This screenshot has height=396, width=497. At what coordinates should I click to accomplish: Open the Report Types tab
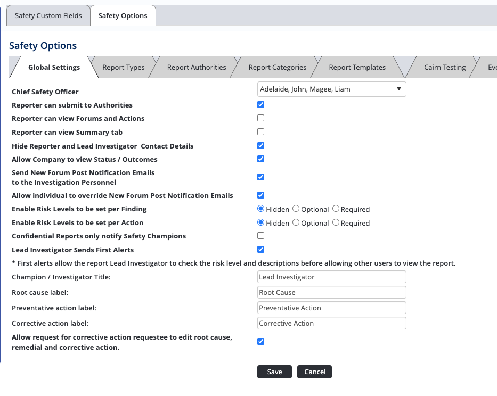coord(124,67)
